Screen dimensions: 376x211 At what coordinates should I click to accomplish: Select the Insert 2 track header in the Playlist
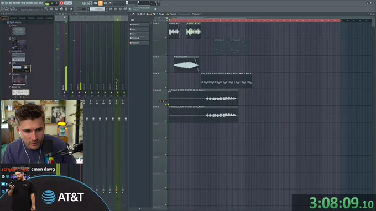159,98
